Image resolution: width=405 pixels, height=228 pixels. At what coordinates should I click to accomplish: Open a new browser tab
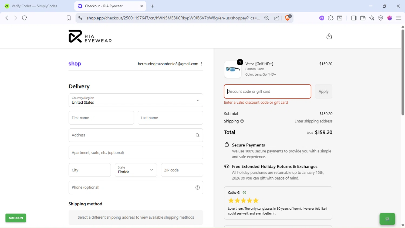point(153,6)
